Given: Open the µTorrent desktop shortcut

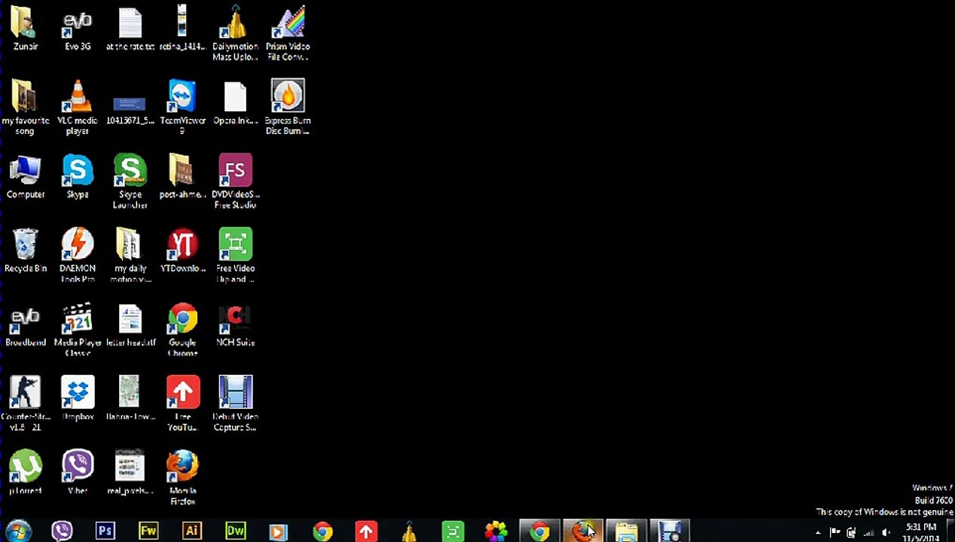Looking at the screenshot, I should coord(25,473).
